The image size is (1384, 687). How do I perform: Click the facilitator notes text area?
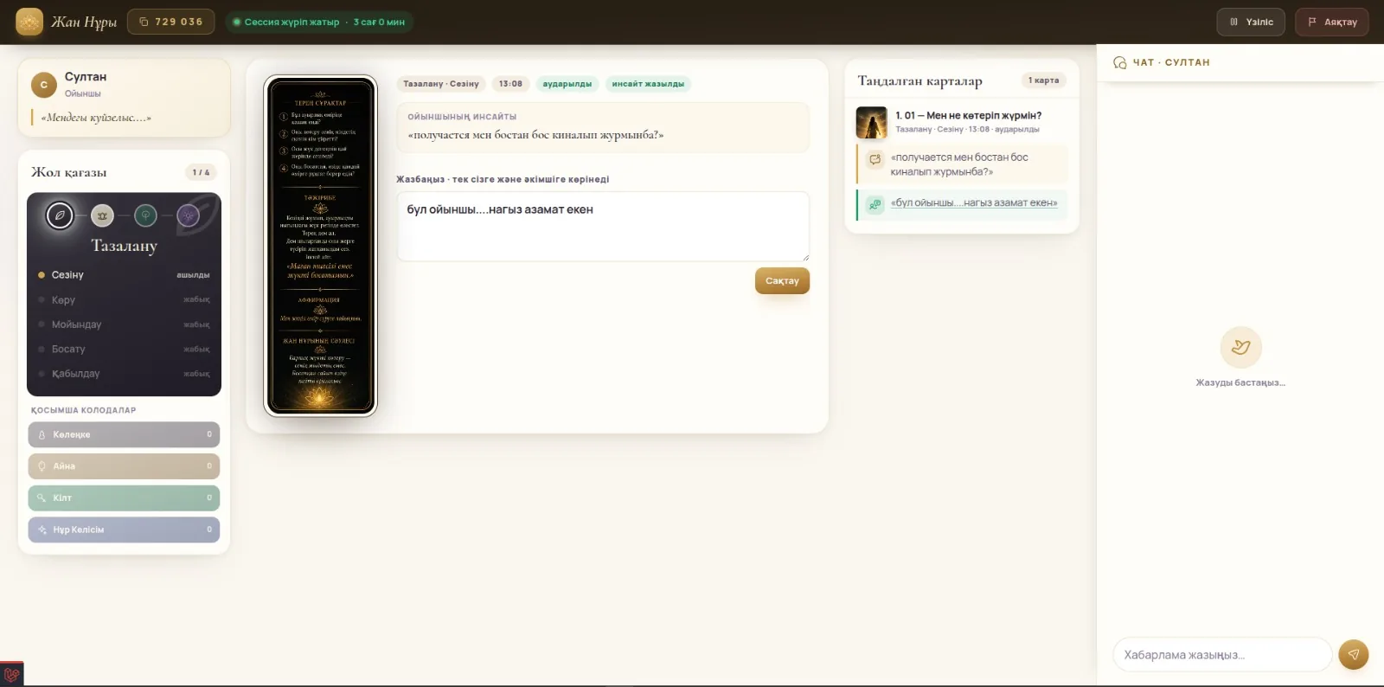pyautogui.click(x=603, y=226)
